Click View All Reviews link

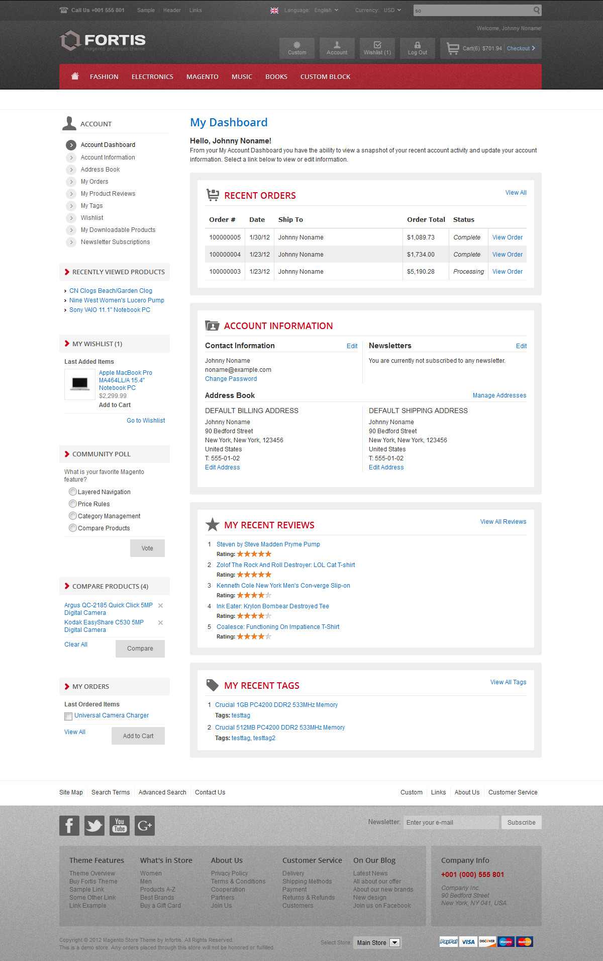[504, 522]
